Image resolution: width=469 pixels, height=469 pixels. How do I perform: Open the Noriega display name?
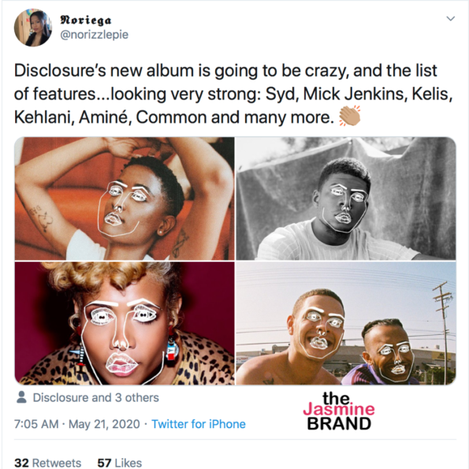coord(86,20)
